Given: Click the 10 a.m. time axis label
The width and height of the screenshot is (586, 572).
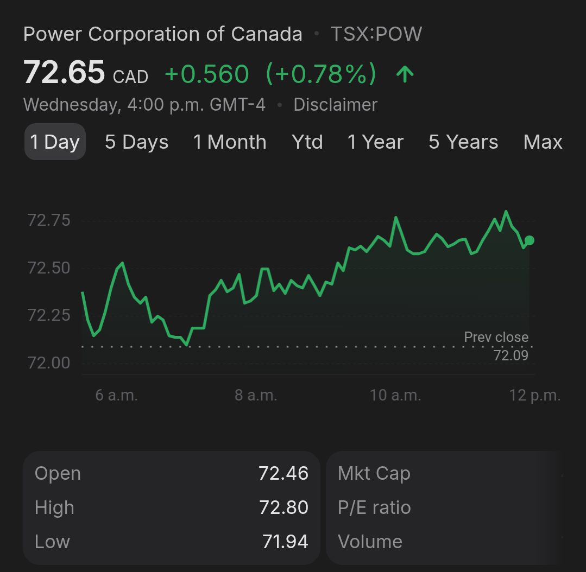Looking at the screenshot, I should coord(395,395).
